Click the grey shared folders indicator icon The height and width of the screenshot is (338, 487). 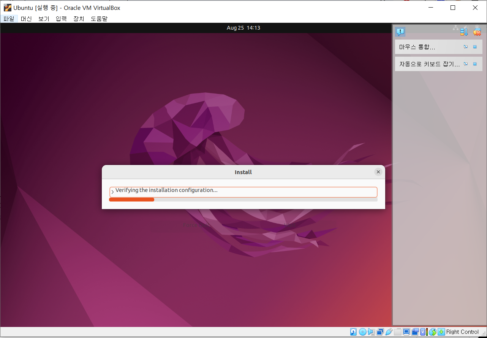pos(398,332)
